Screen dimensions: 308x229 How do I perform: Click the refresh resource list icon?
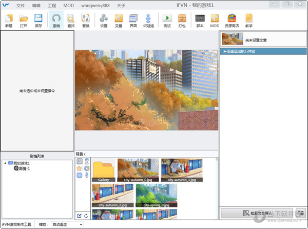click(86, 216)
